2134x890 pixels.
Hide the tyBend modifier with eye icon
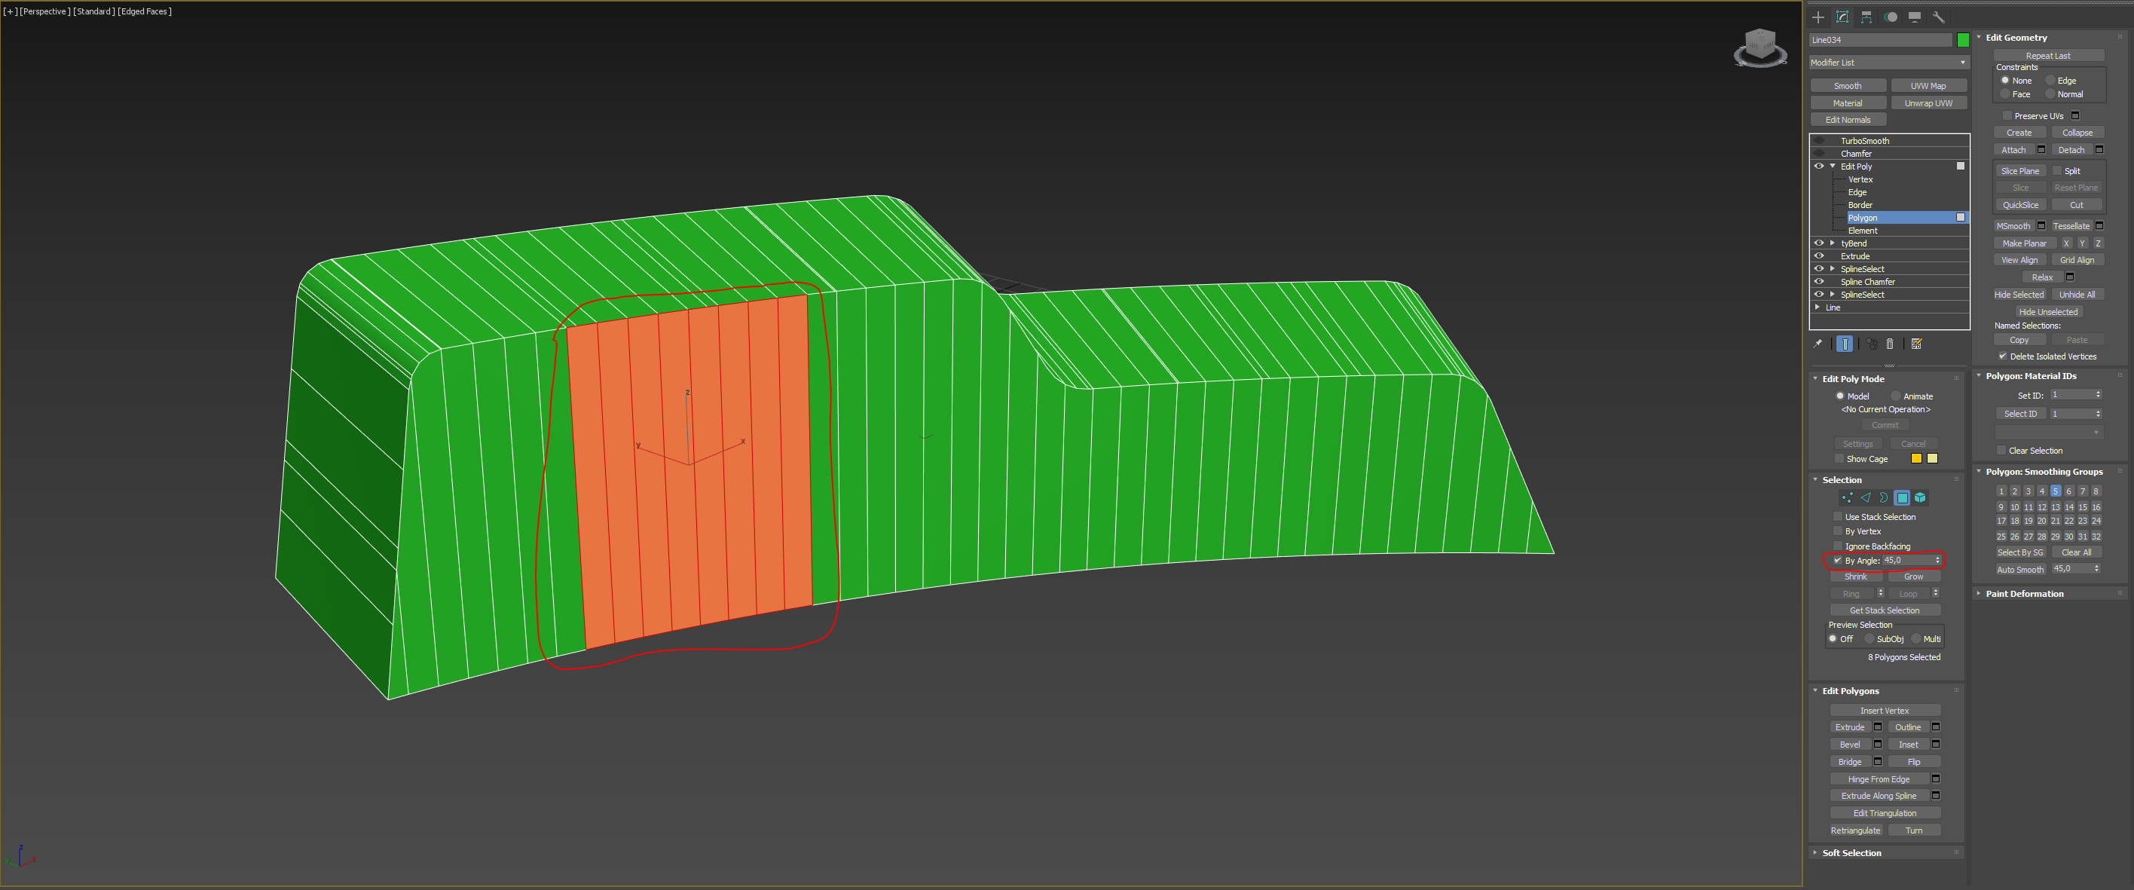tap(1819, 243)
